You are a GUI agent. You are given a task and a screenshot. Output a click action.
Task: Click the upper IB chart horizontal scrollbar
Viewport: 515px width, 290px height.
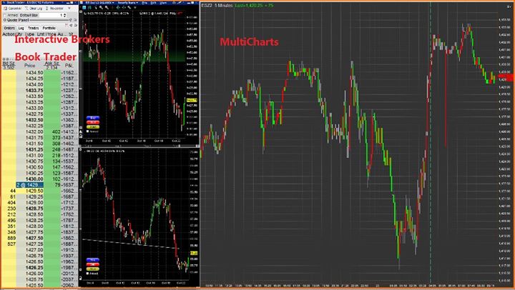click(x=138, y=146)
